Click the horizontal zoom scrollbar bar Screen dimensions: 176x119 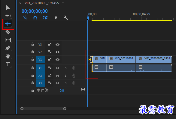[43, 109]
